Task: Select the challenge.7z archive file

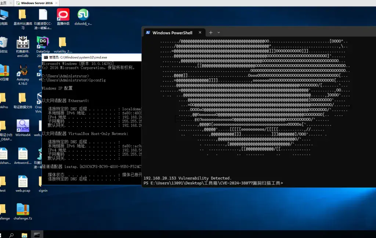Action: click(x=23, y=210)
